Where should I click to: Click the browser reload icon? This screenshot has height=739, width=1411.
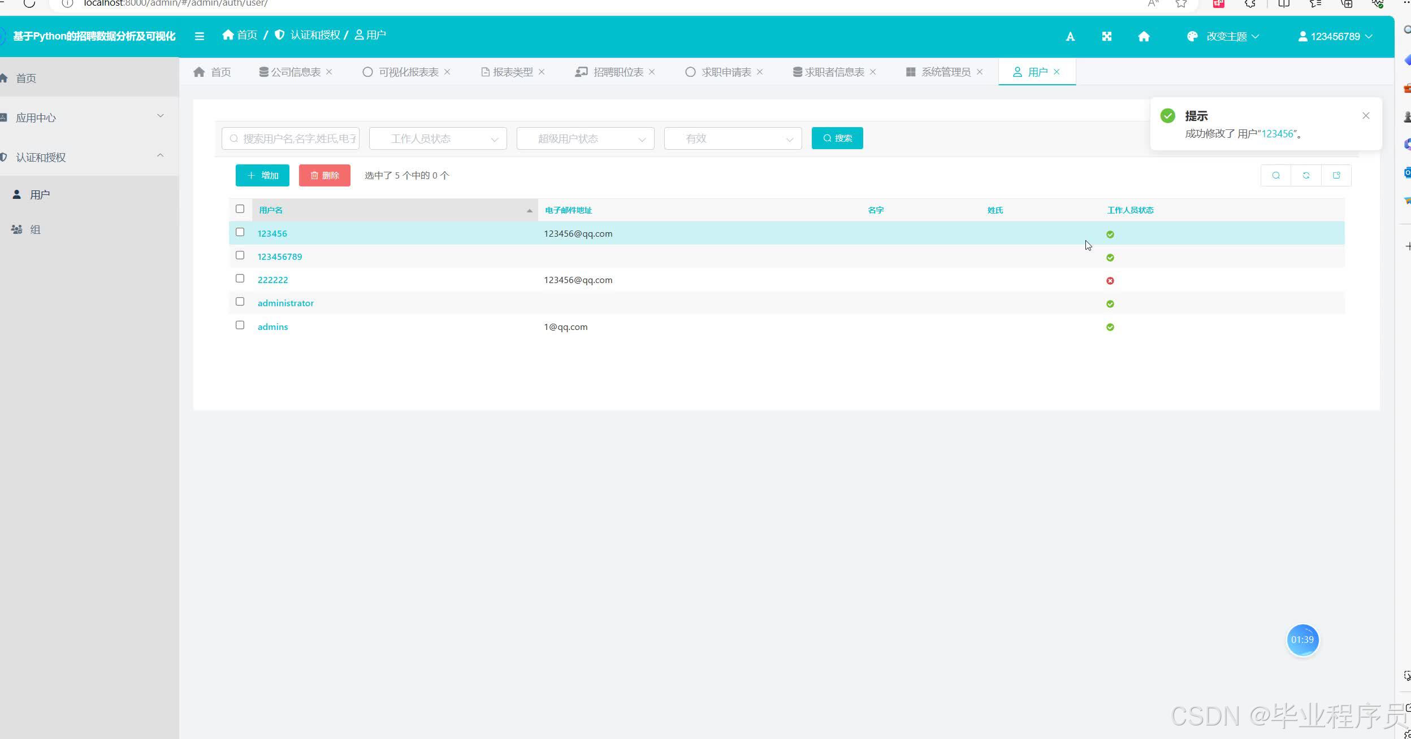pyautogui.click(x=29, y=3)
